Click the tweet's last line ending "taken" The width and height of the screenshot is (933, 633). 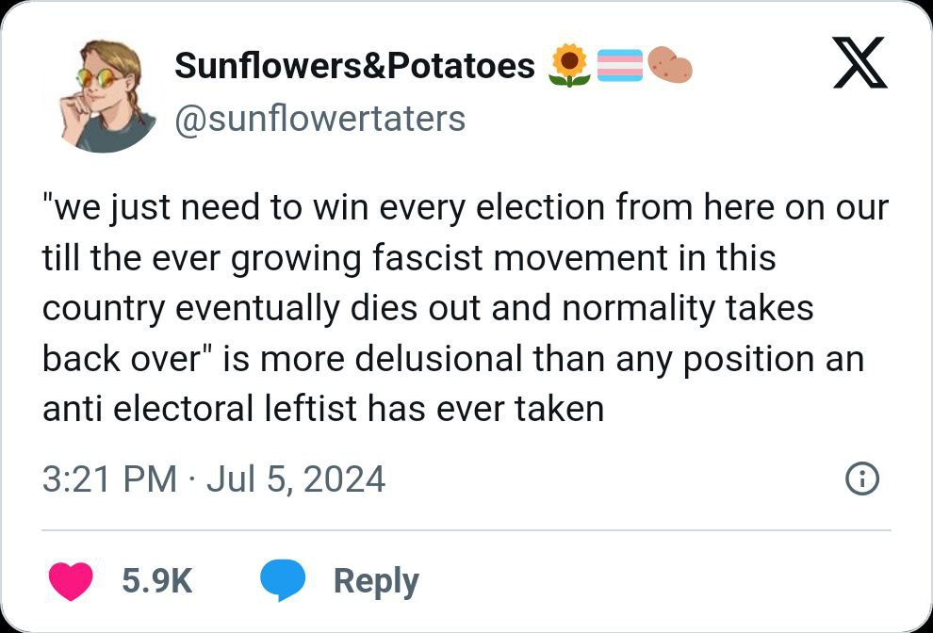click(323, 409)
